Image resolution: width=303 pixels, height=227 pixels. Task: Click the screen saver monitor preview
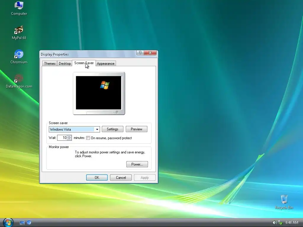coord(99,93)
